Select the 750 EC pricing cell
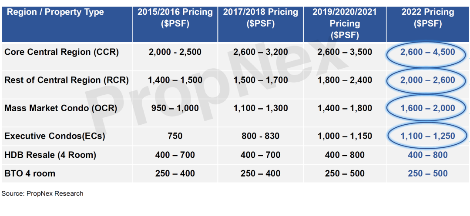The width and height of the screenshot is (470, 216). tap(175, 136)
